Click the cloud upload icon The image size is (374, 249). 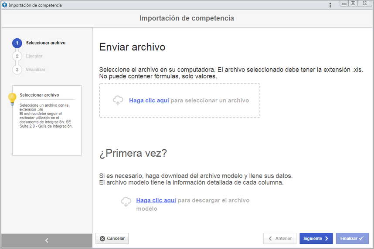[118, 100]
